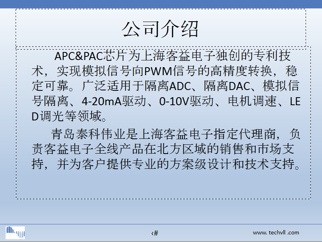This screenshot has width=322, height=242.
Task: Select the slide number placeholder in footer
Action: 155,233
